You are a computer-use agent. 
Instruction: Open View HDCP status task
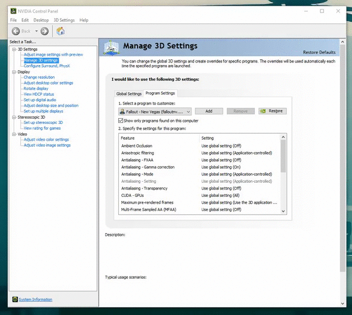[x=39, y=94]
